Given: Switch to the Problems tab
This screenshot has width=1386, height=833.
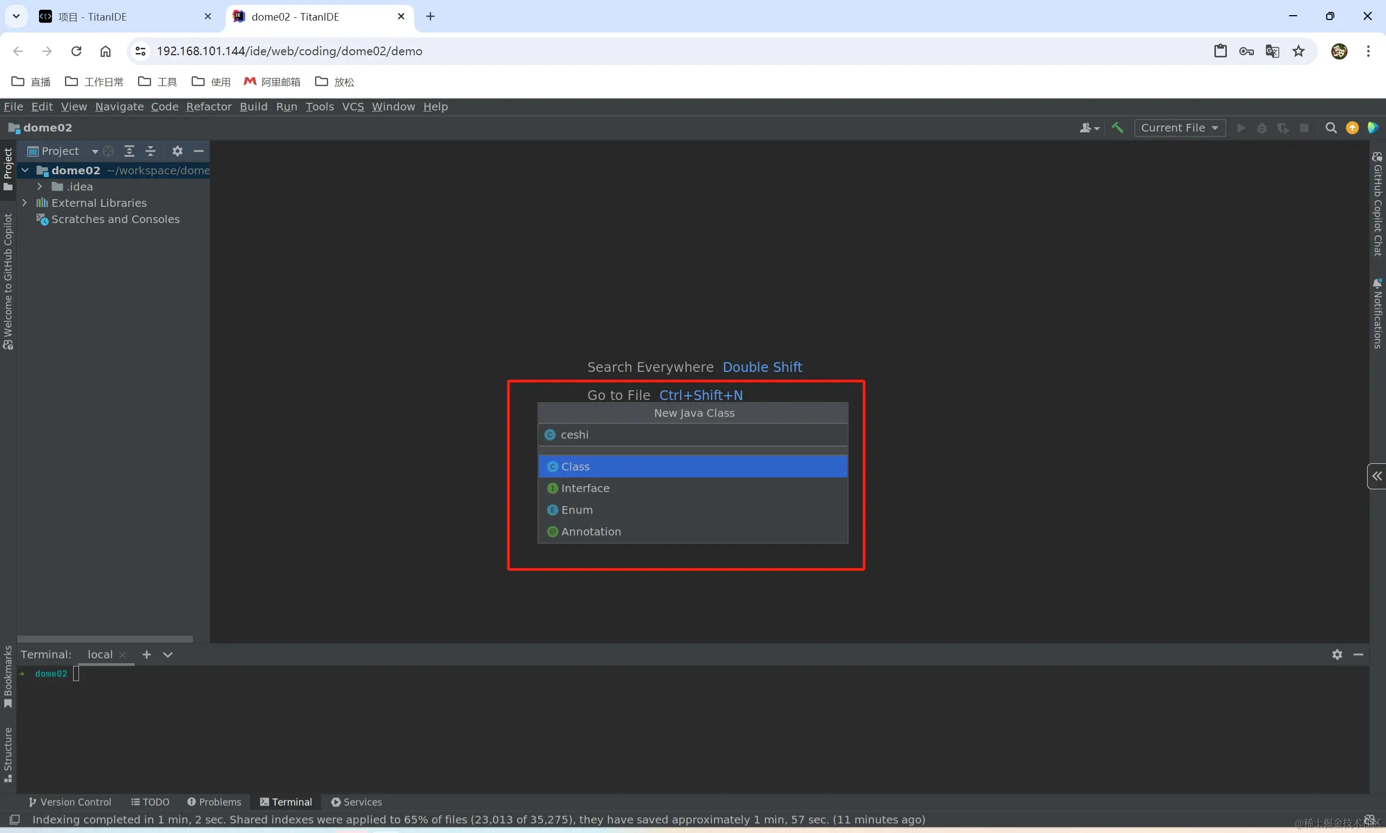Looking at the screenshot, I should (x=214, y=802).
